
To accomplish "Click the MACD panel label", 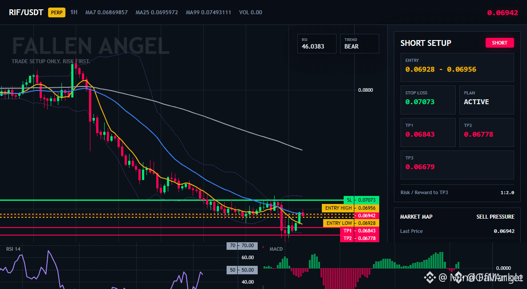I will pos(276,249).
